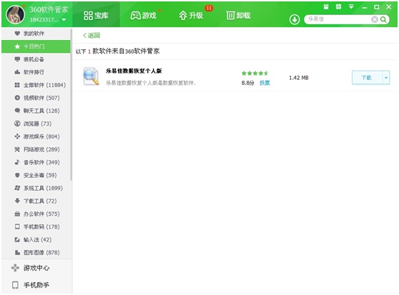Open 游戏娱乐 (804) category
399x295 pixels.
click(36, 136)
